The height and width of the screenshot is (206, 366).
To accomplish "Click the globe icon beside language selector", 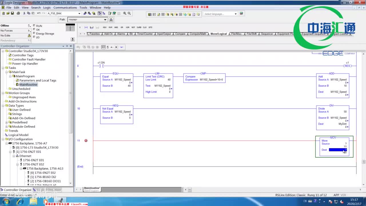I will tap(241, 13).
